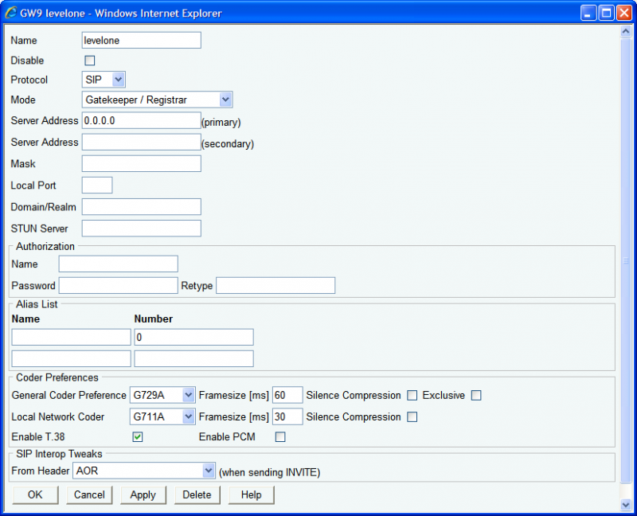637x516 pixels.
Task: Expand the From Header AOR dropdown
Action: click(144, 471)
